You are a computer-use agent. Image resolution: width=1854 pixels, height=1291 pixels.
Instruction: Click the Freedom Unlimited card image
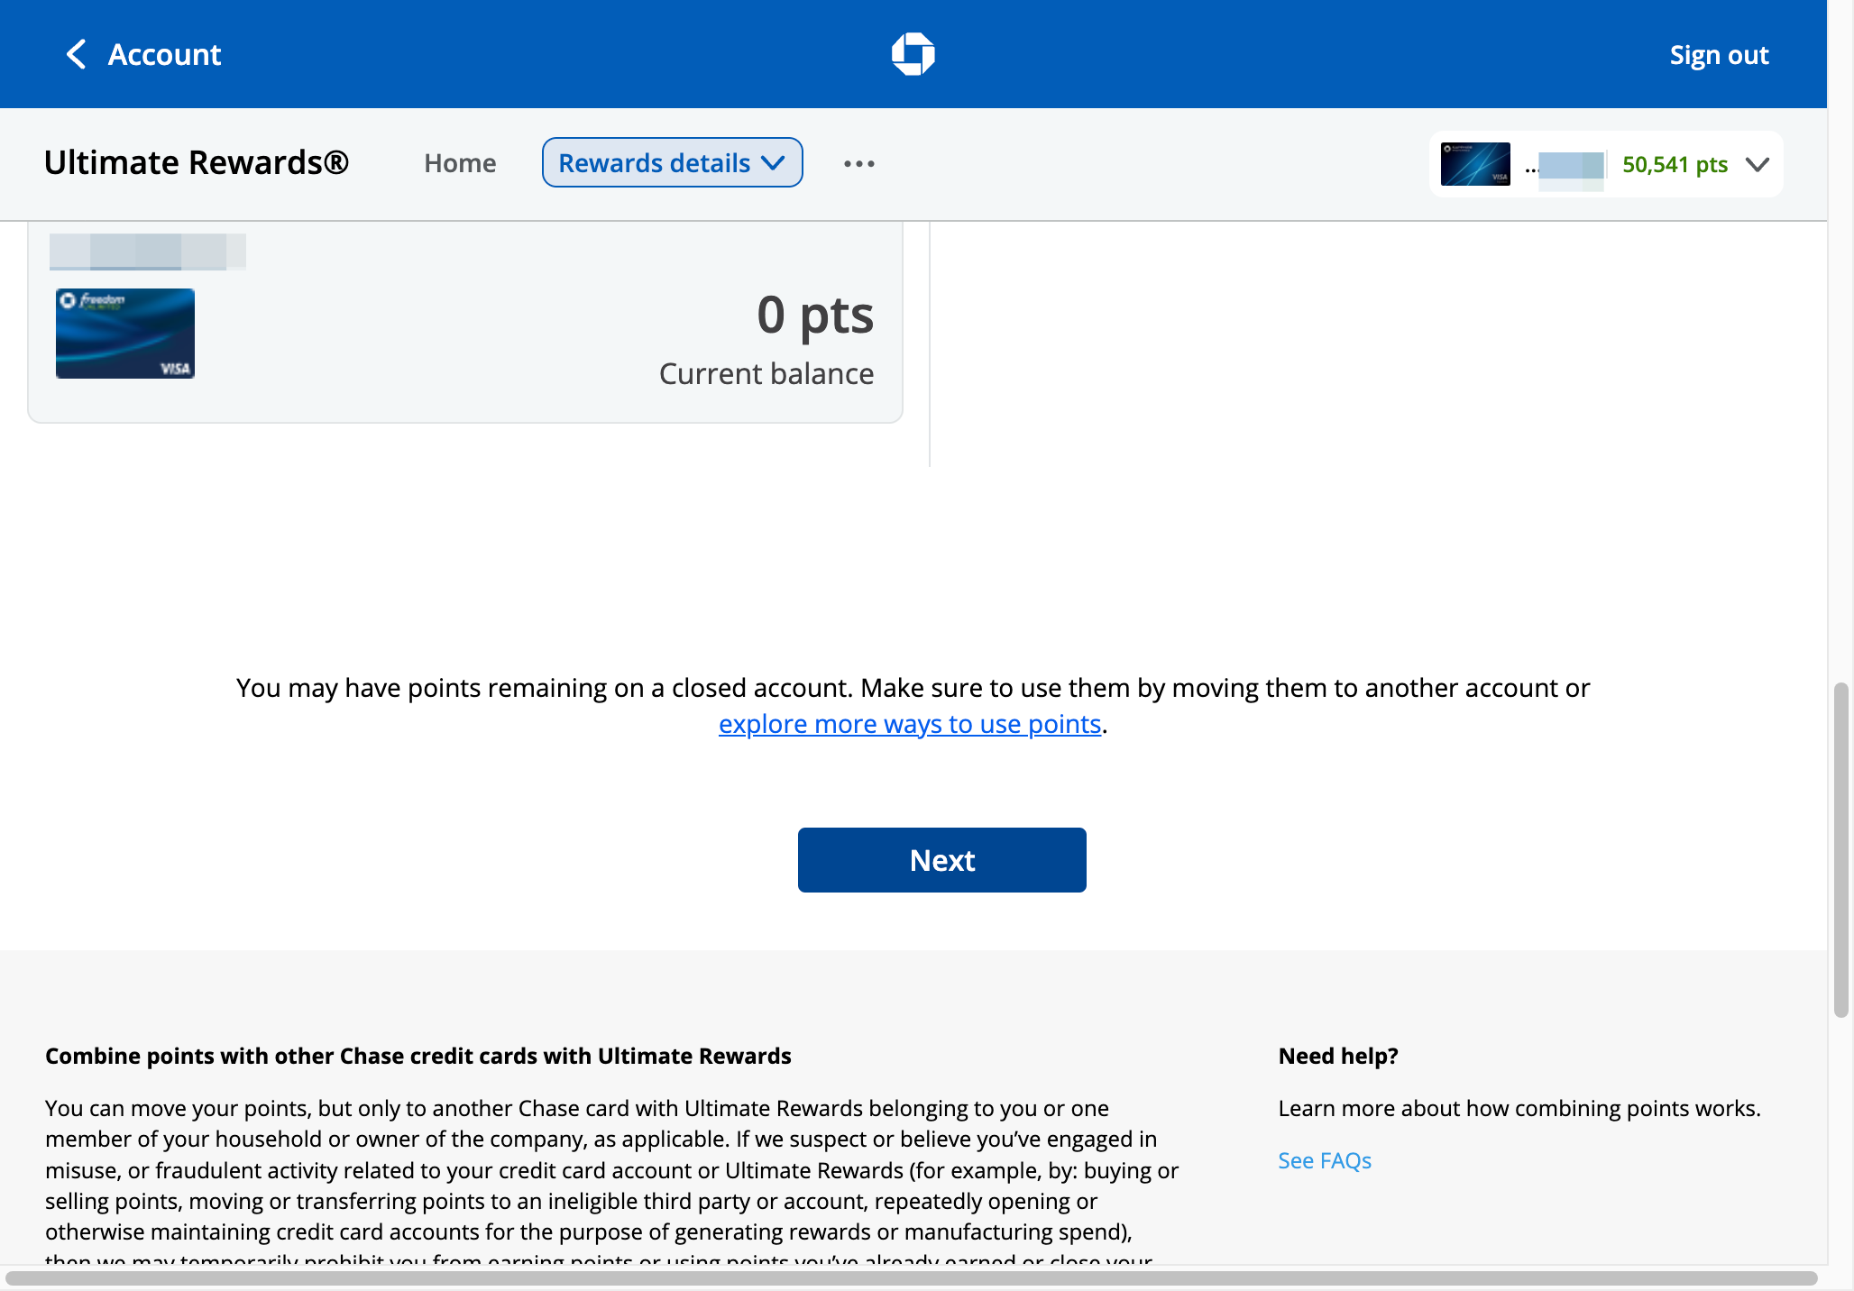click(125, 334)
